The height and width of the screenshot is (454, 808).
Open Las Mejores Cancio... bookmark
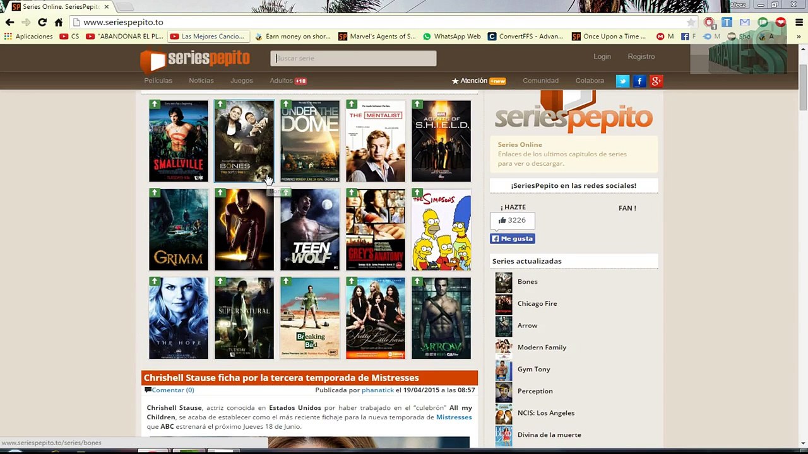[x=208, y=37]
